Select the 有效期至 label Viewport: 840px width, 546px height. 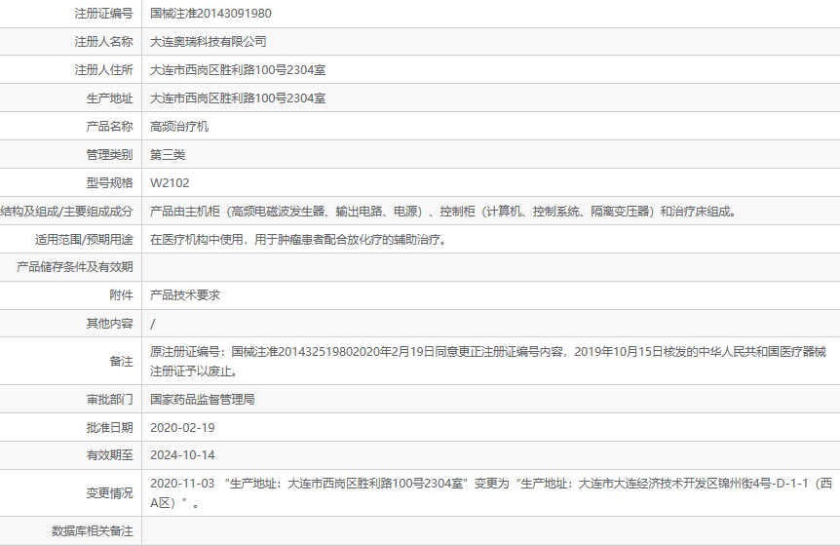[109, 455]
